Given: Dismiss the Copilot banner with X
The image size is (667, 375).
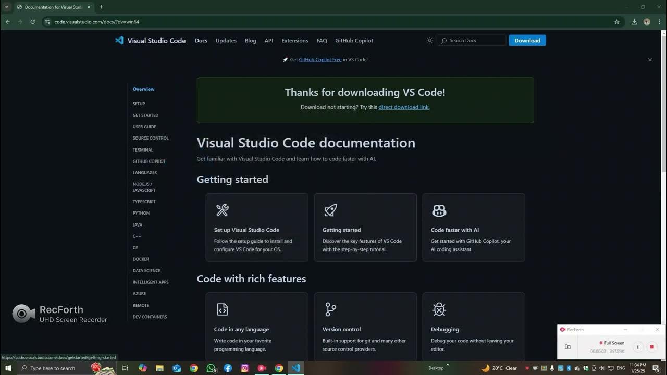Looking at the screenshot, I should 650,60.
